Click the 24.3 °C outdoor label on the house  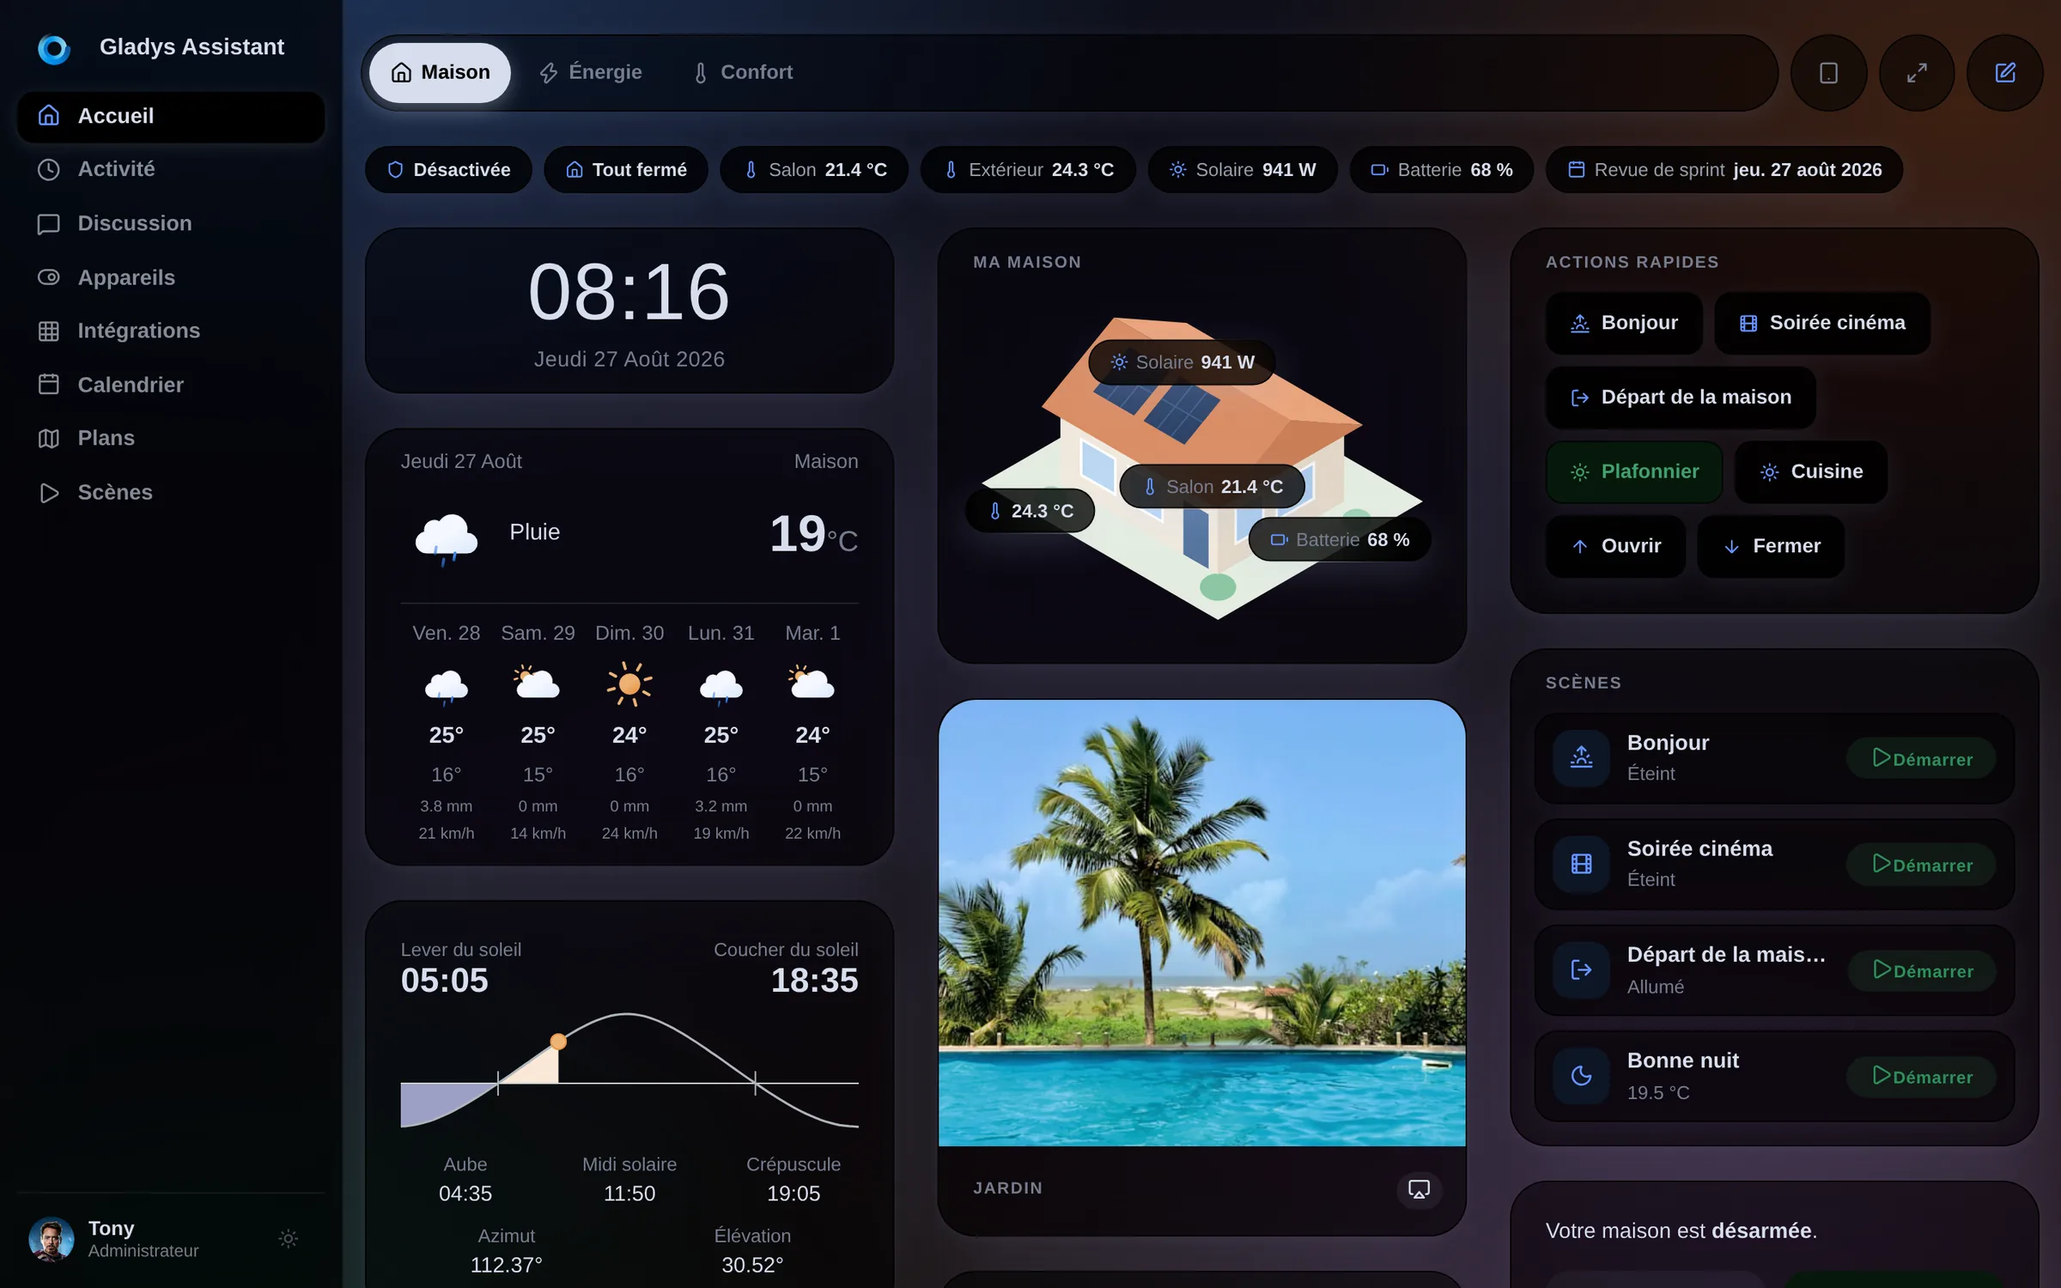point(1030,511)
